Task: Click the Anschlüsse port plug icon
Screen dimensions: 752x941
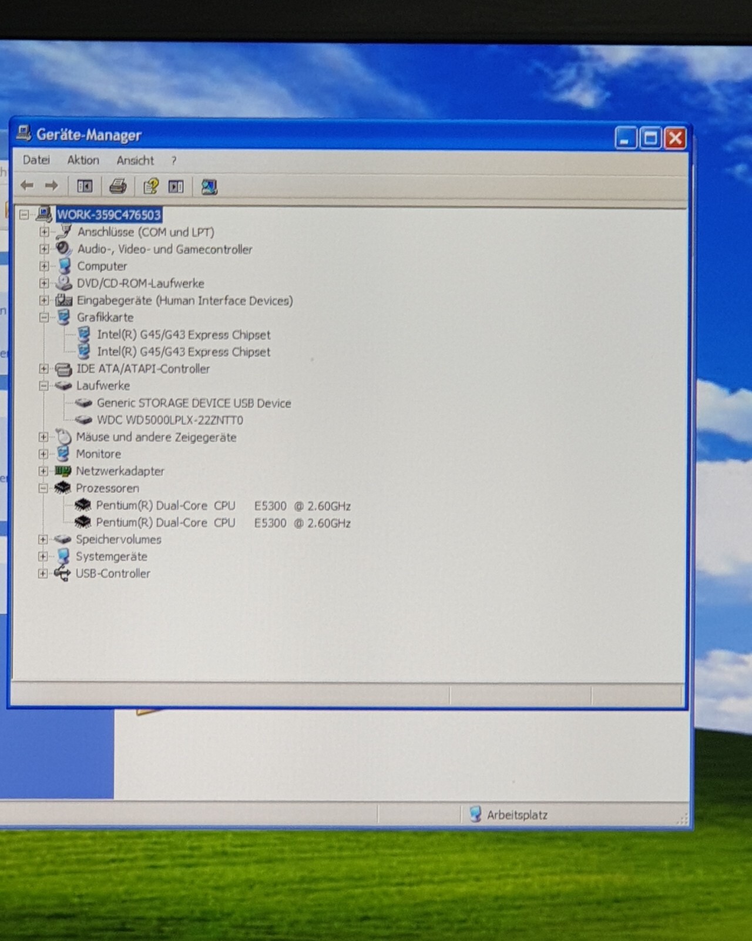Action: click(x=64, y=232)
